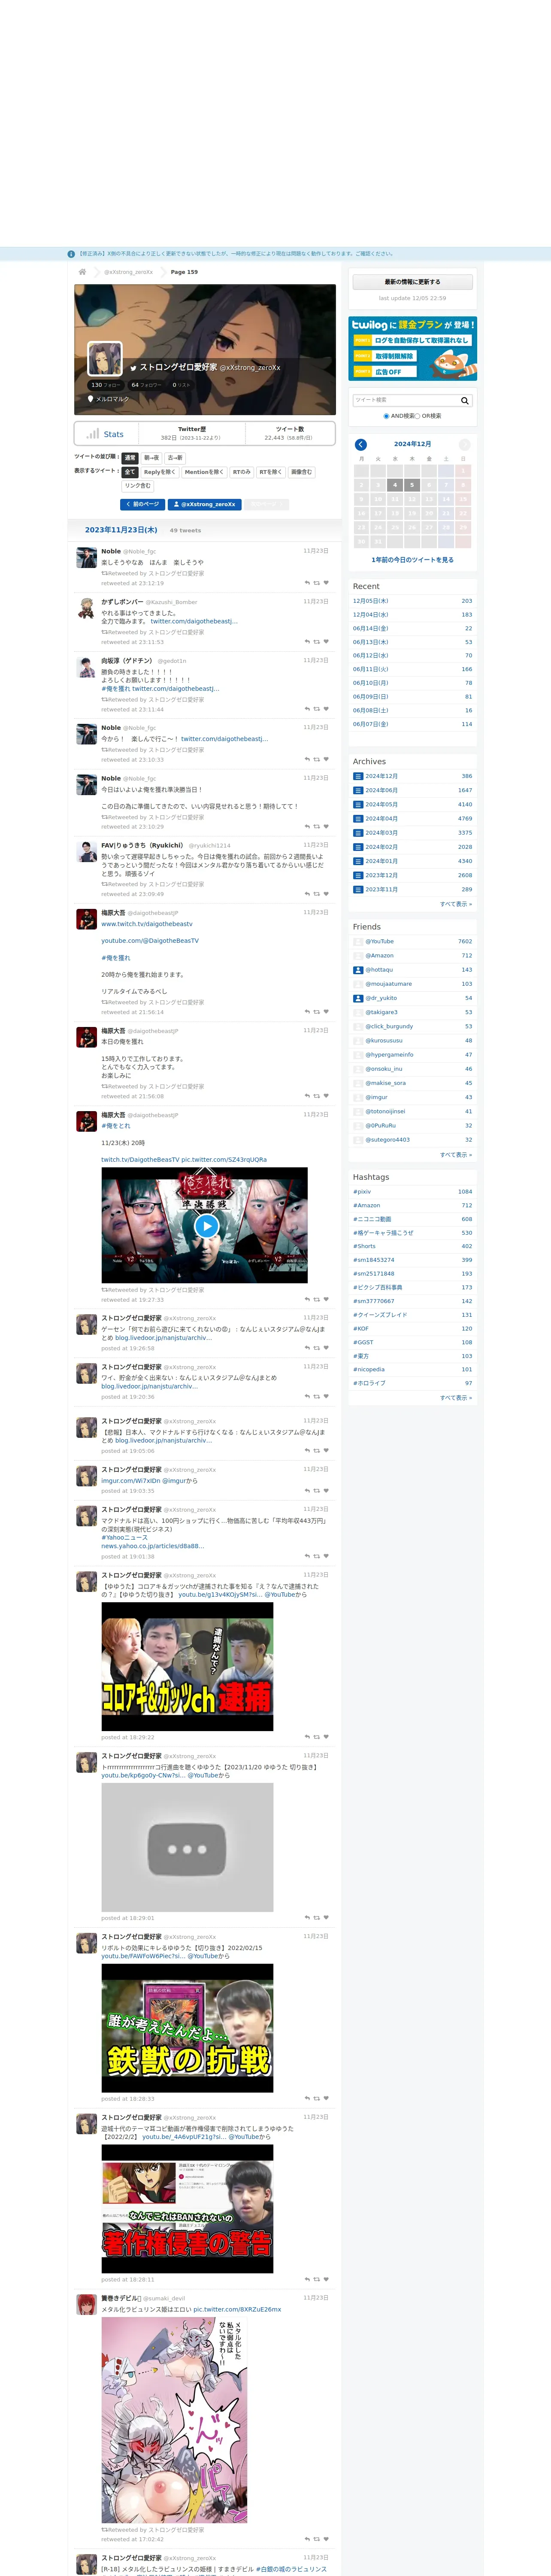Expand すべて表示 under Hashtags

456,1398
